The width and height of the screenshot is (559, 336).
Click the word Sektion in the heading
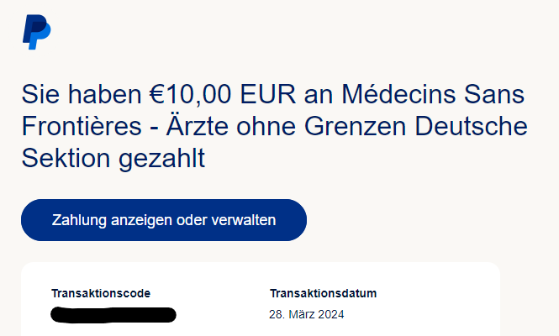(x=62, y=158)
